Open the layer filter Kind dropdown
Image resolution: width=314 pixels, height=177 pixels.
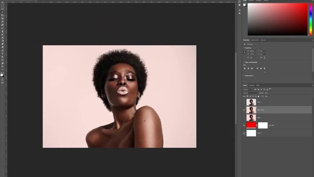(248, 89)
